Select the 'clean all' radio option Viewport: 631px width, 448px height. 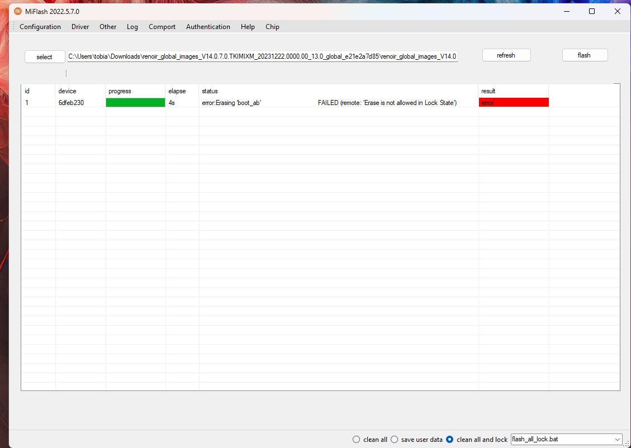[x=357, y=440]
